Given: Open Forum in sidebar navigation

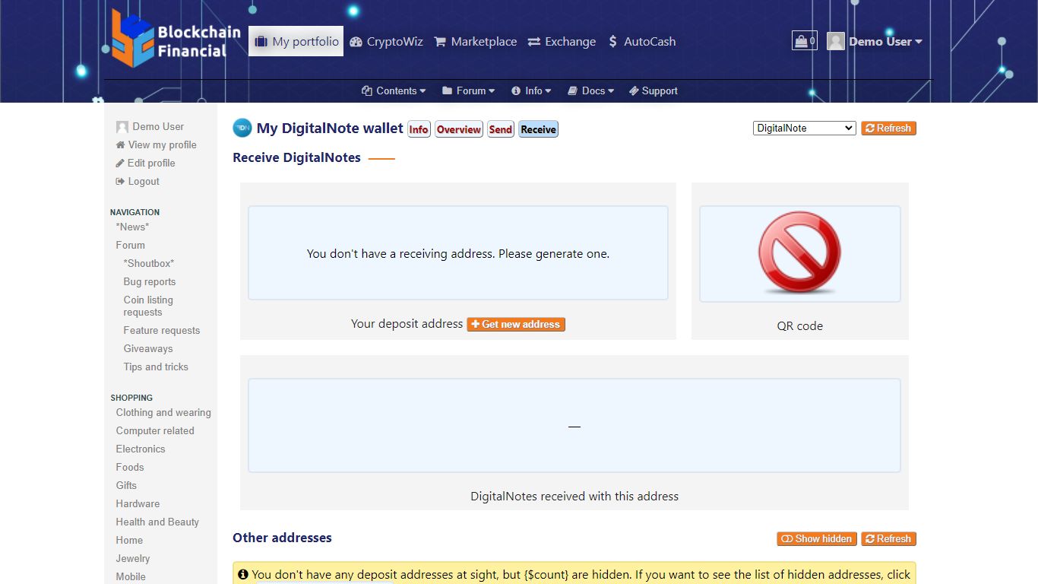Looking at the screenshot, I should click(130, 245).
